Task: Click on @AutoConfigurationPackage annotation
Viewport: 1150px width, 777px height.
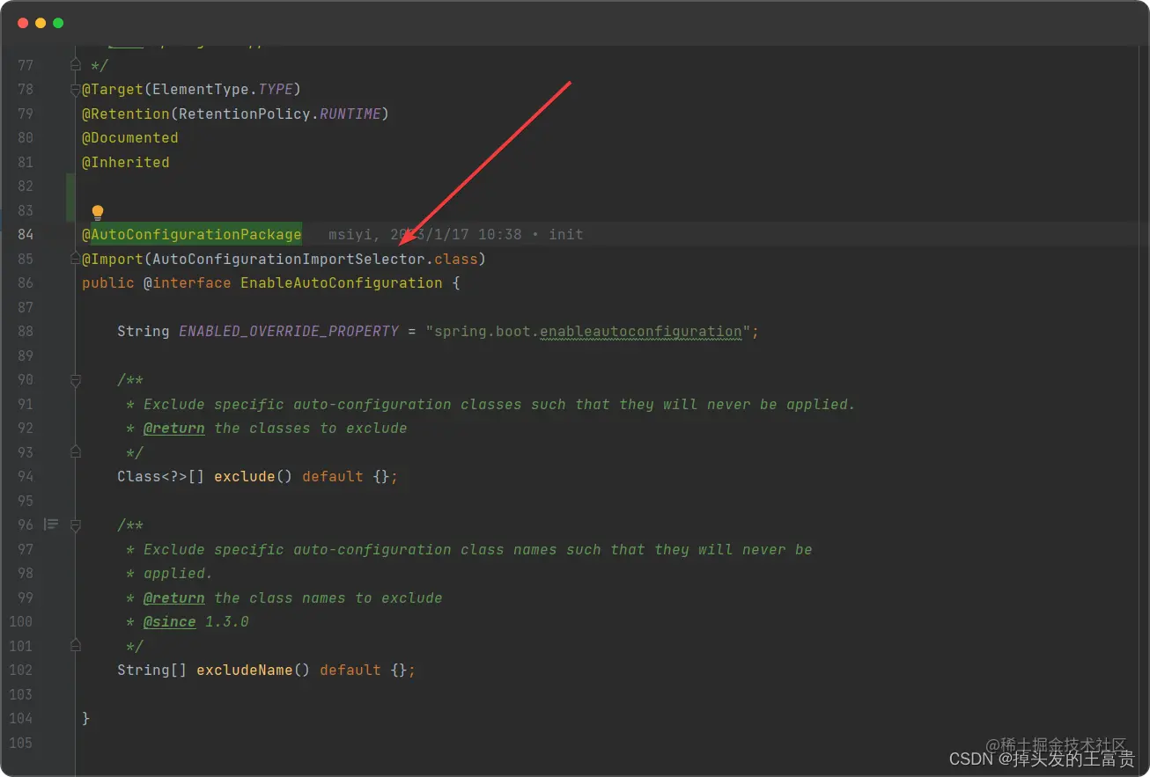Action: coord(192,234)
